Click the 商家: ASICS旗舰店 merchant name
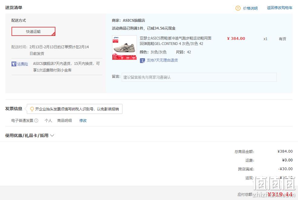The width and height of the screenshot is (298, 200). pos(128,20)
